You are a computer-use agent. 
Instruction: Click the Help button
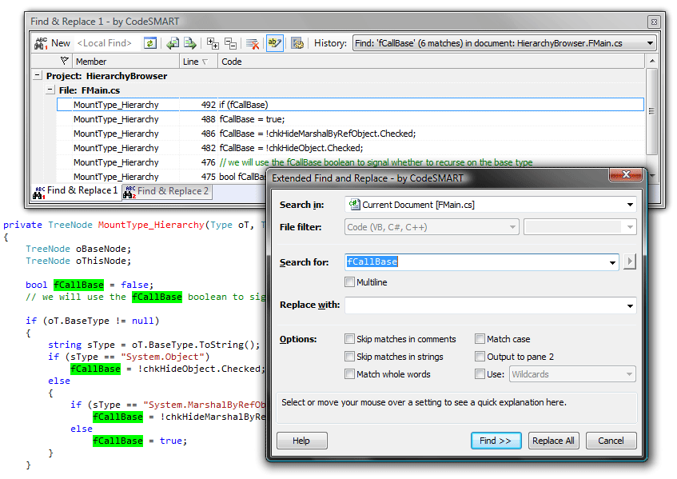(x=301, y=441)
